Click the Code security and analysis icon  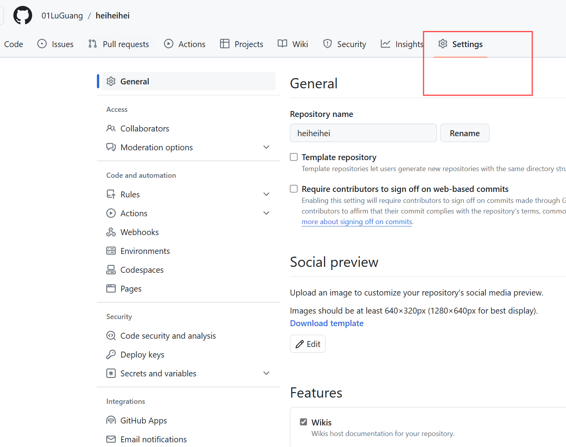[x=111, y=336]
